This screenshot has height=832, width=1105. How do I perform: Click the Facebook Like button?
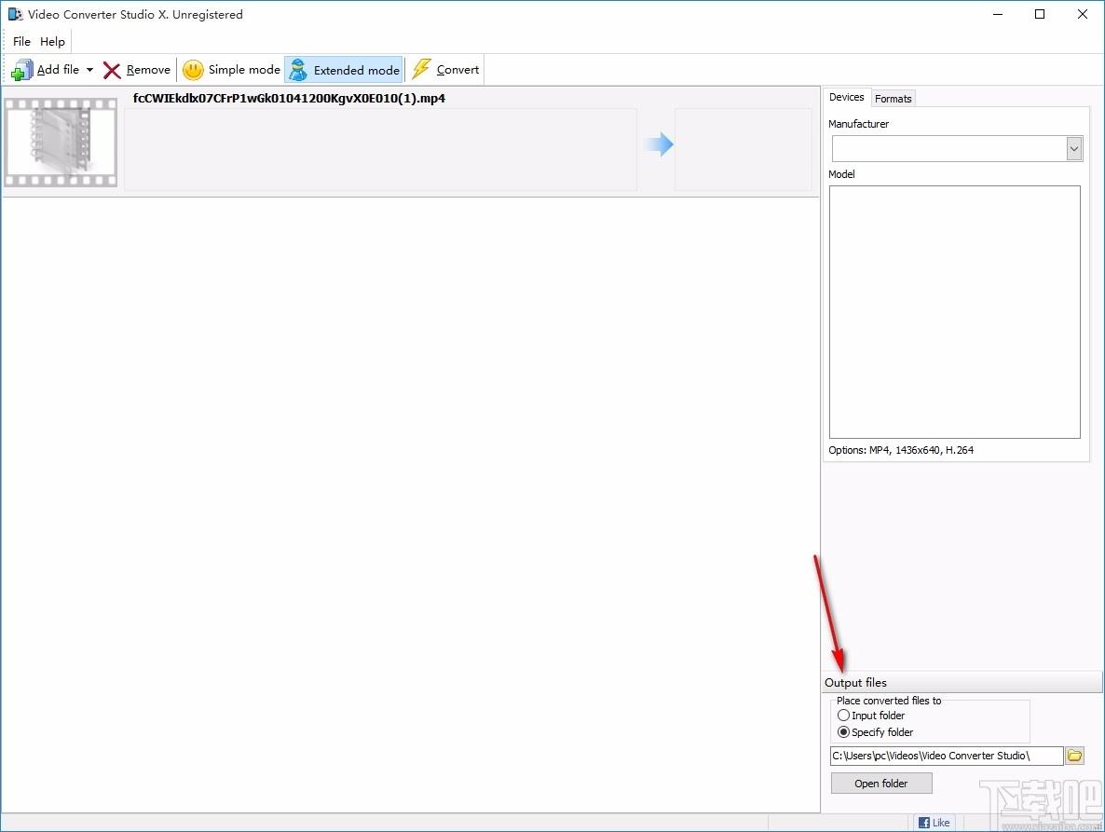click(934, 822)
